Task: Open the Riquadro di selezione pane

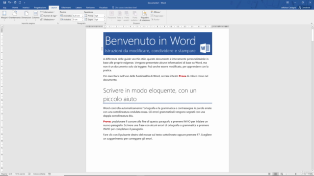Action: tap(145, 16)
